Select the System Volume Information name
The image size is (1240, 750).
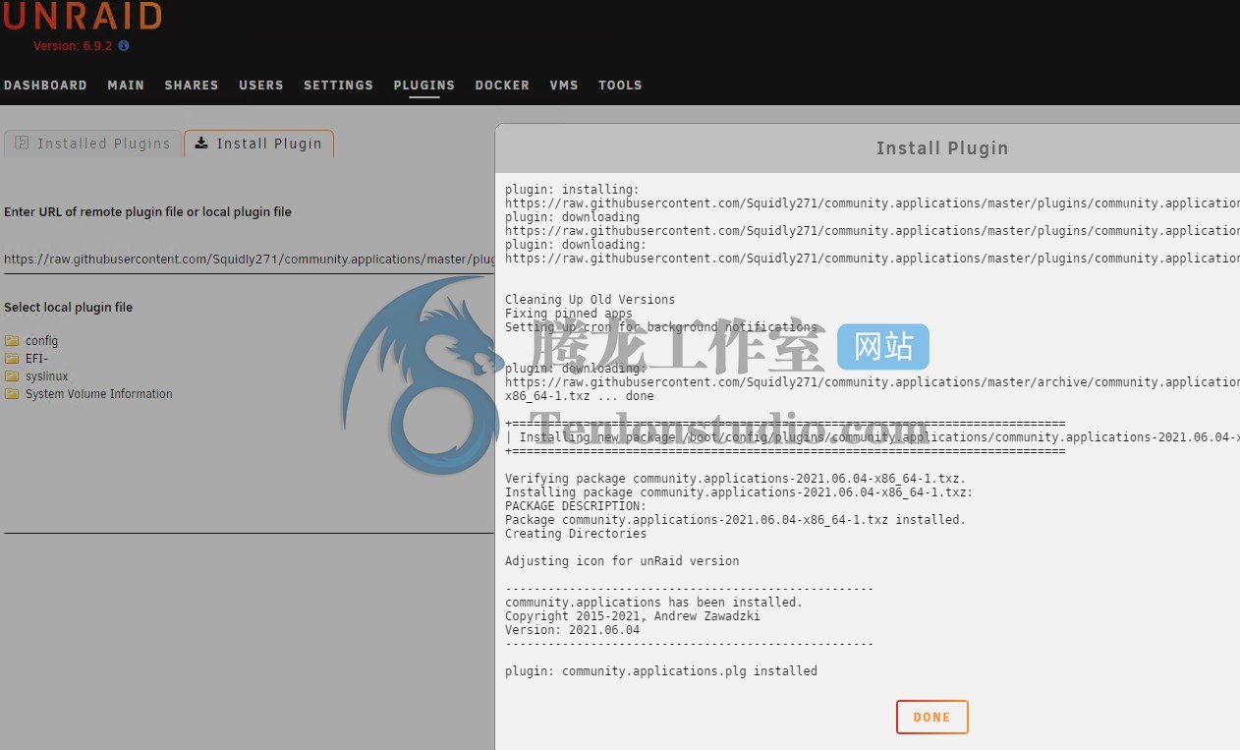coord(99,394)
